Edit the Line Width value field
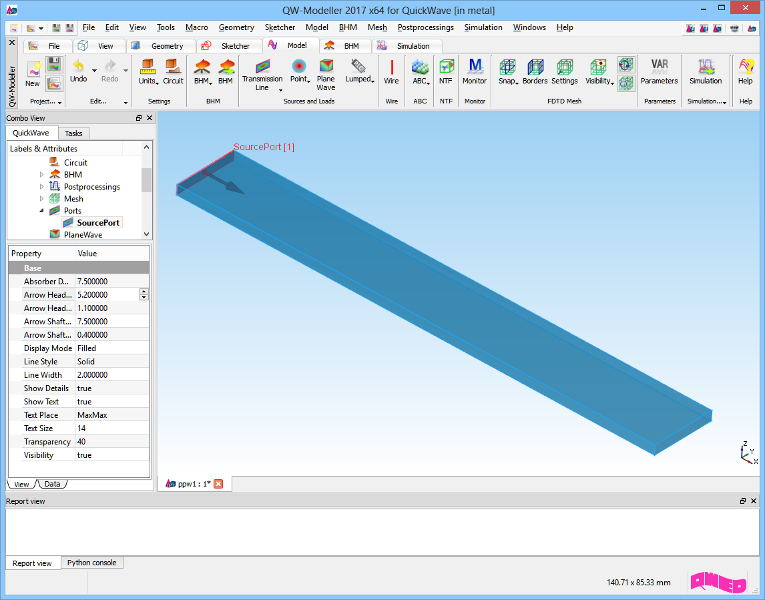Viewport: 765px width, 600px height. click(112, 374)
